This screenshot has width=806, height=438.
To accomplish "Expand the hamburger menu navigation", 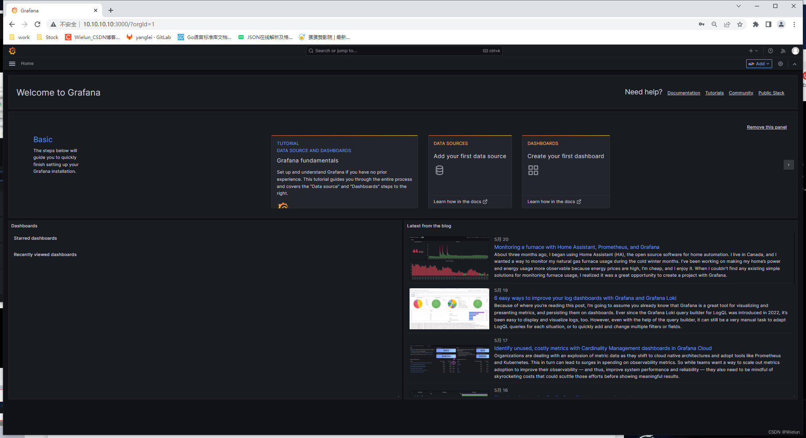I will [12, 63].
